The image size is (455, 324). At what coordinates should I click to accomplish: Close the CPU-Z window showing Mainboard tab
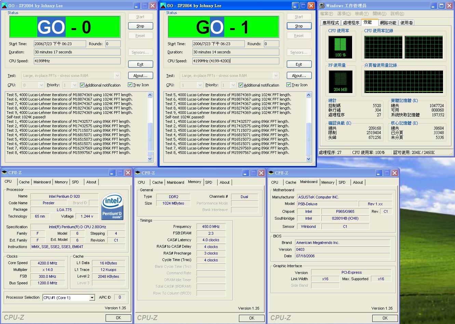(x=394, y=173)
